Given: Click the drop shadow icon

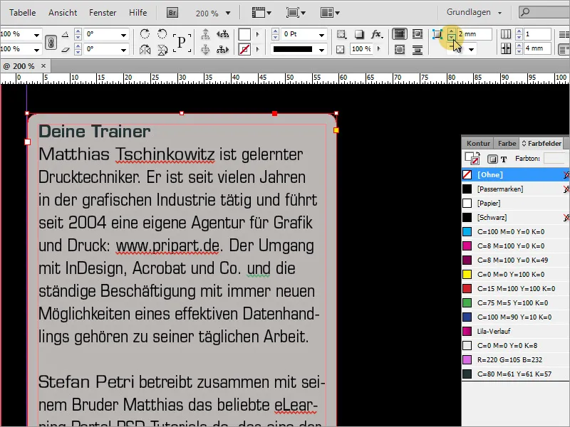Looking at the screenshot, I should (359, 34).
